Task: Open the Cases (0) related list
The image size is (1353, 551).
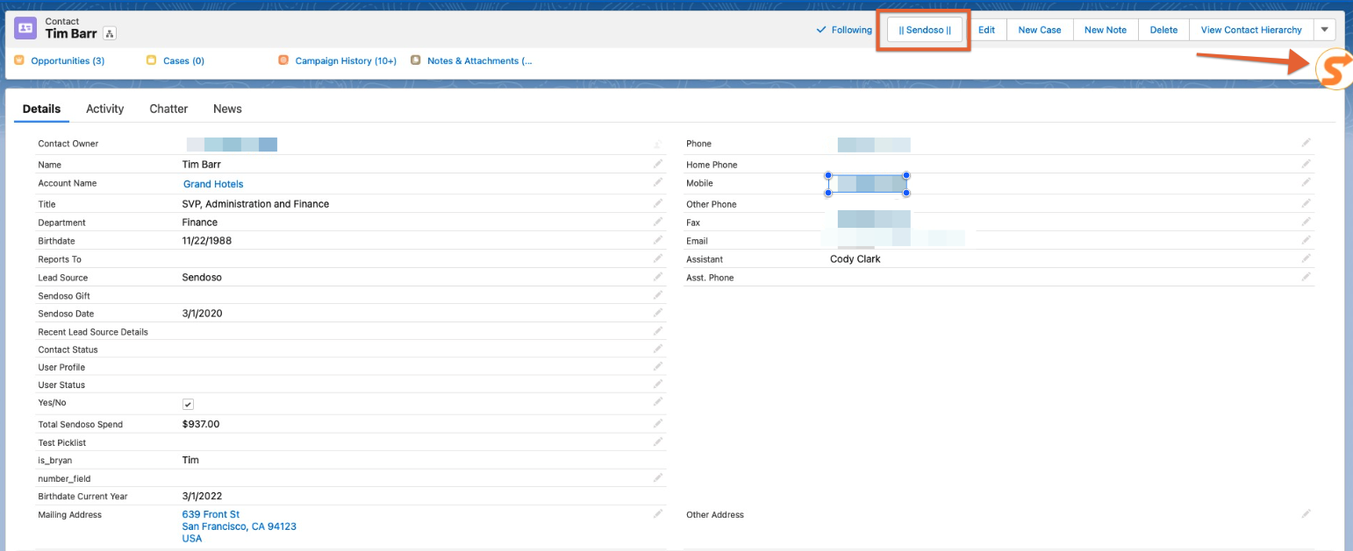Action: click(184, 61)
